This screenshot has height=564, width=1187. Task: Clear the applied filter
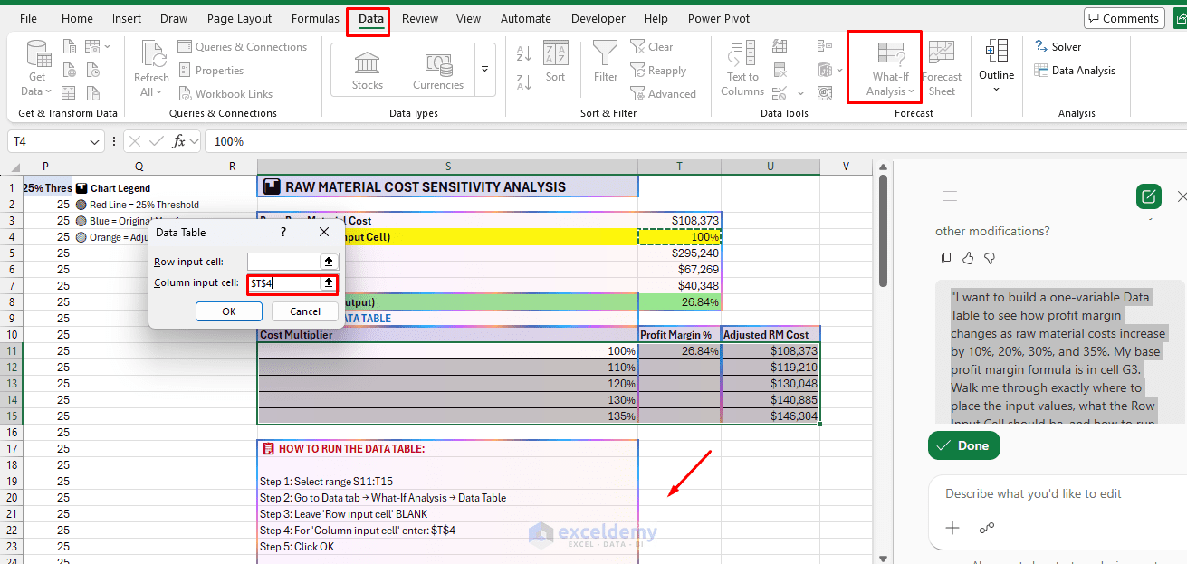(x=652, y=47)
